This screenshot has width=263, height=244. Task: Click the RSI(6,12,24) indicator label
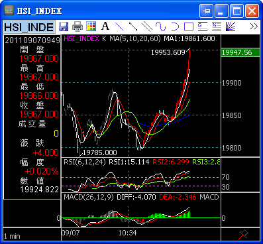point(85,162)
